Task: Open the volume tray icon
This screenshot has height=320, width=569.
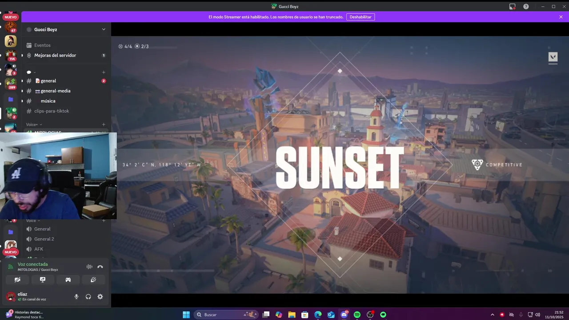Action: 537,315
